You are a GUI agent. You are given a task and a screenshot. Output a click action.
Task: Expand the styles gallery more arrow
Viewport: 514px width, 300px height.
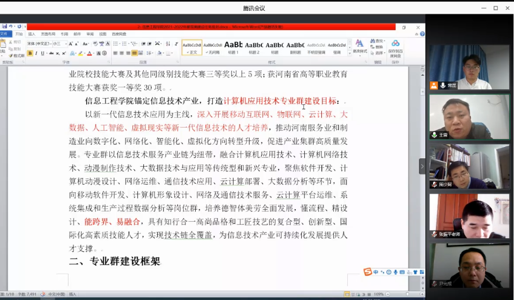(x=349, y=52)
